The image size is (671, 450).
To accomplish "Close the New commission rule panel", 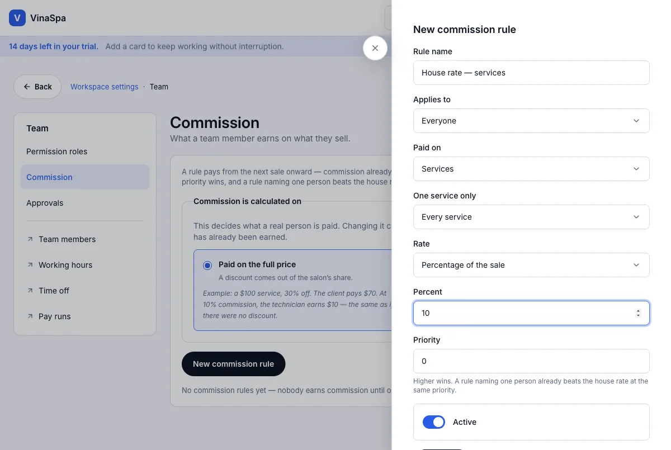I will pyautogui.click(x=375, y=48).
